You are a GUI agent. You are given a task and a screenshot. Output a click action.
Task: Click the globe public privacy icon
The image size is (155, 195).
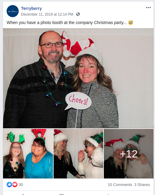(x=78, y=14)
